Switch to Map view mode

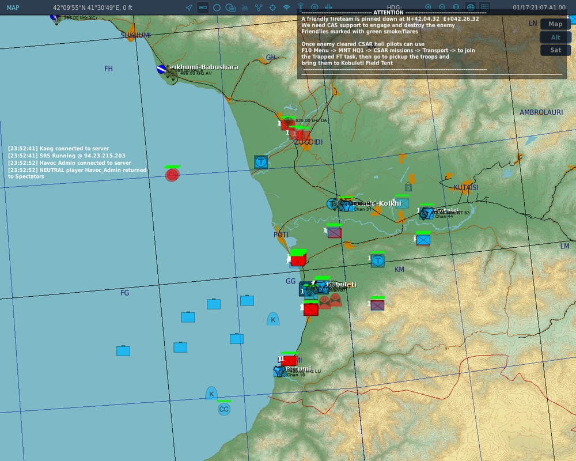point(555,24)
